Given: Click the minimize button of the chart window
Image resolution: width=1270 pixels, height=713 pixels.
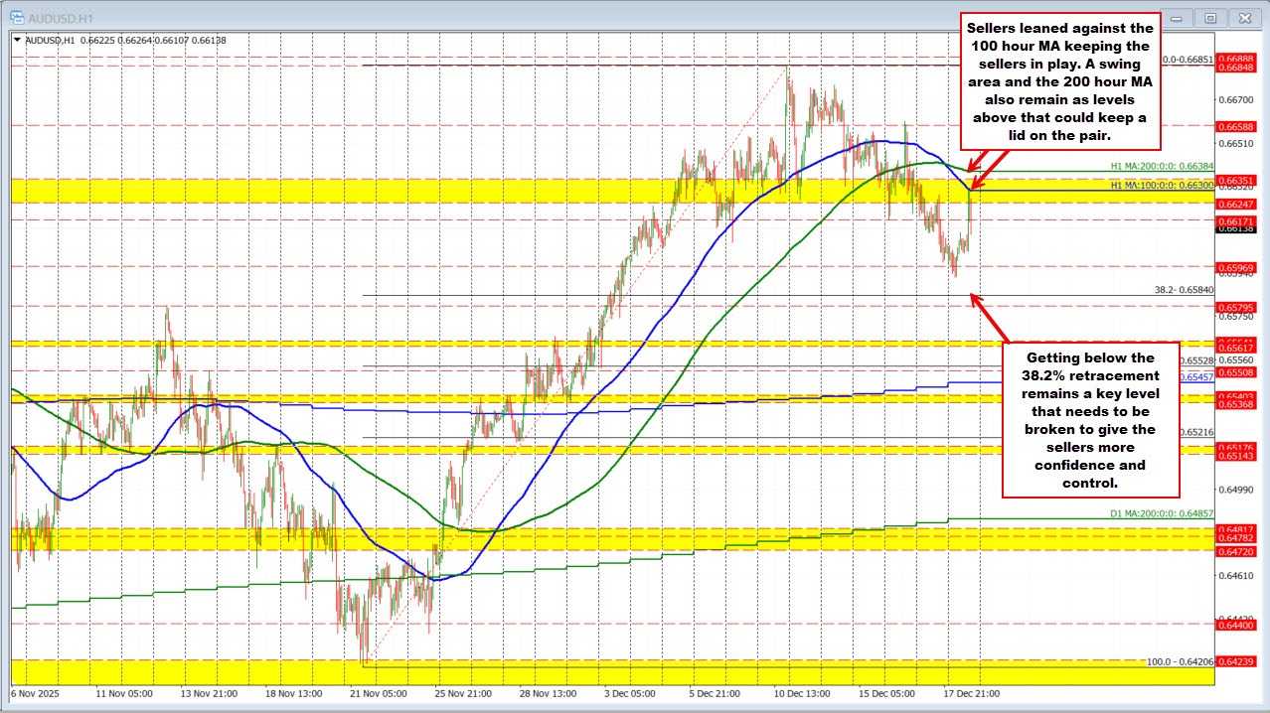Looking at the screenshot, I should coord(1176,17).
